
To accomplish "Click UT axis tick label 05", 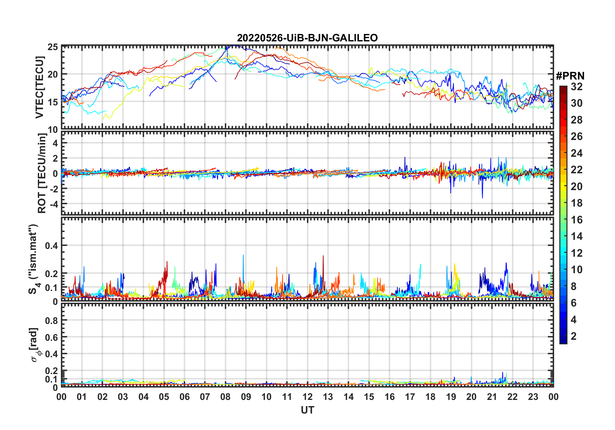I will tap(164, 397).
